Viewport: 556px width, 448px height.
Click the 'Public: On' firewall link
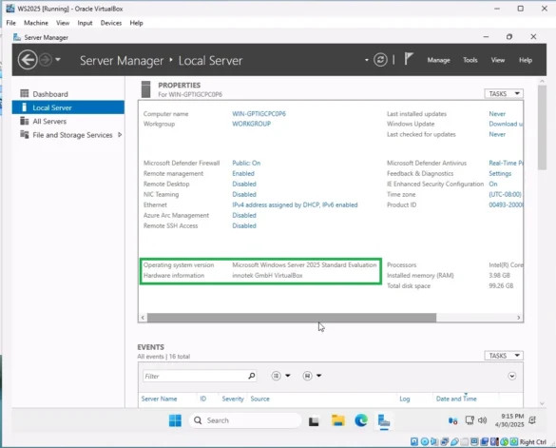pyautogui.click(x=246, y=163)
